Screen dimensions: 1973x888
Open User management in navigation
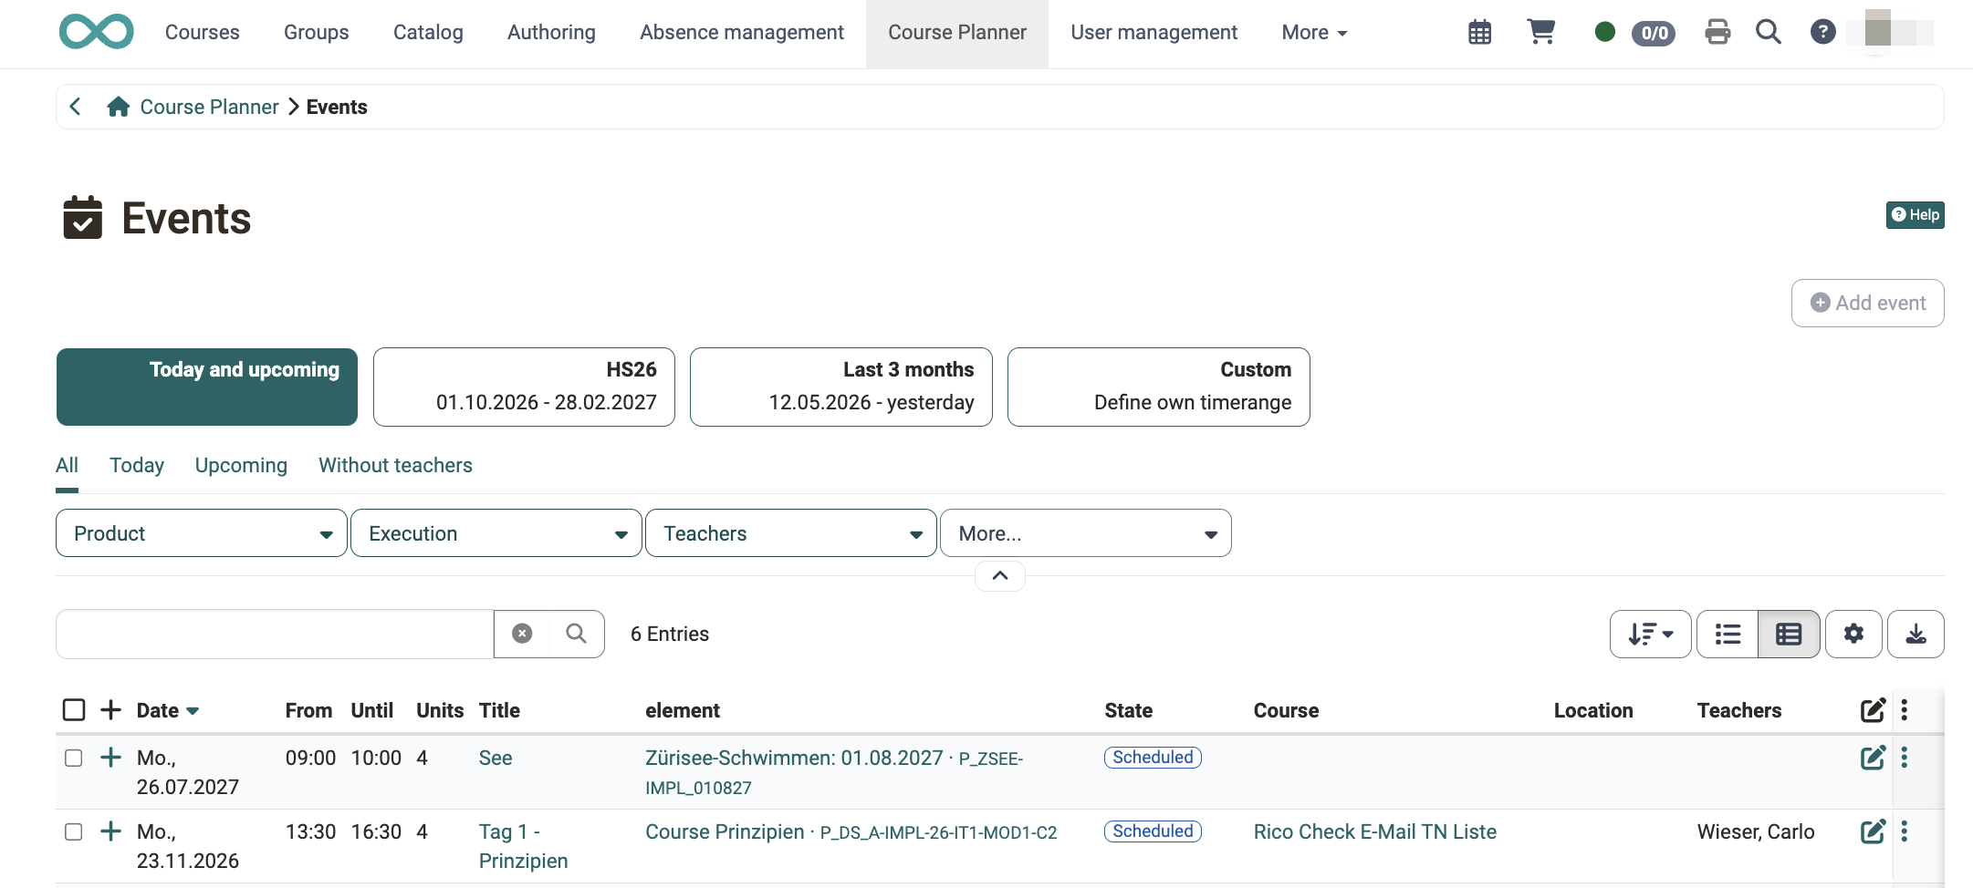click(x=1154, y=33)
